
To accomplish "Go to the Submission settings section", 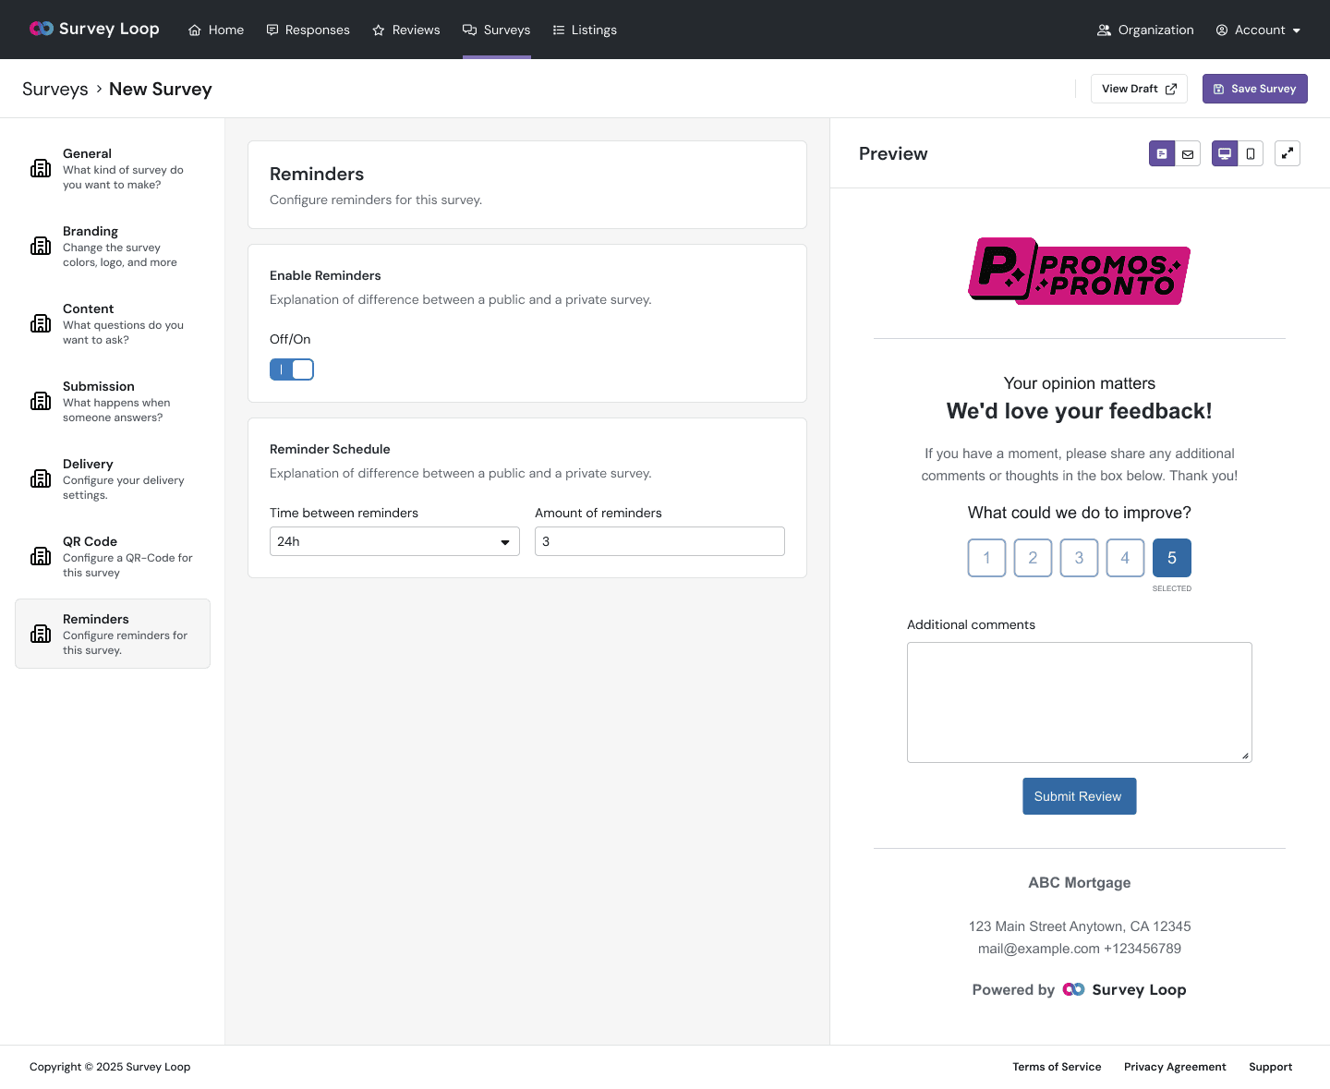I will coord(113,401).
